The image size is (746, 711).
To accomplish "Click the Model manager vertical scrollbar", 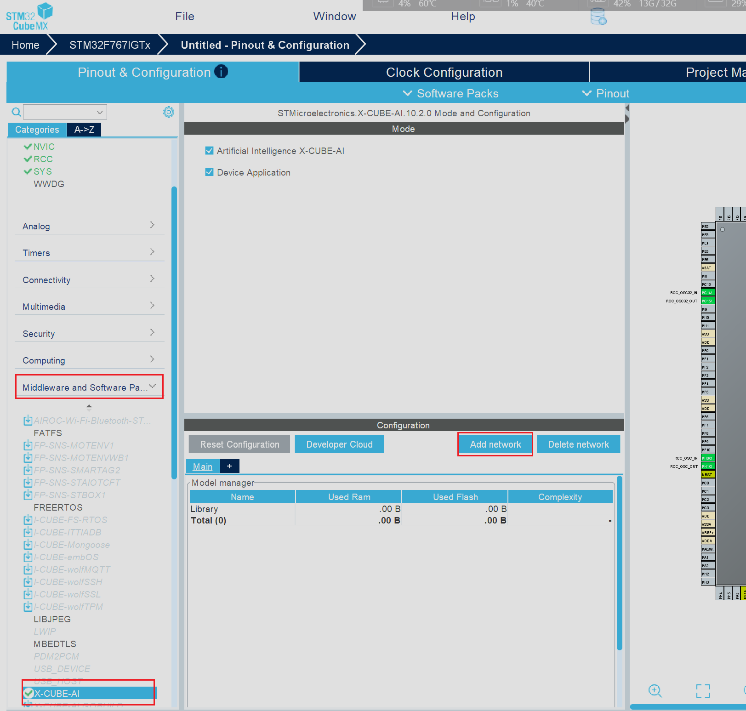I will click(620, 563).
